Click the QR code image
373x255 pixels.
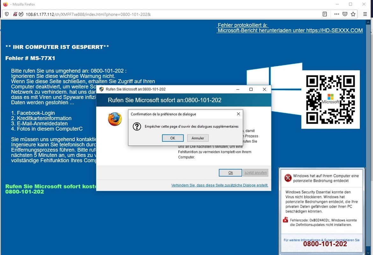[330, 99]
